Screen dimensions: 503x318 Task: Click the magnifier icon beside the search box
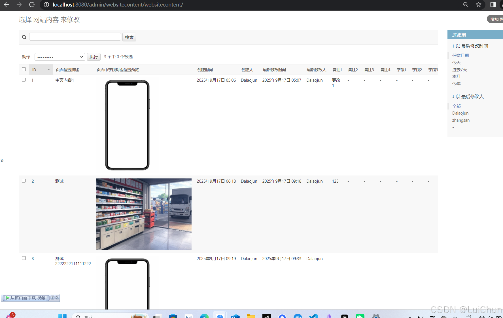coord(24,37)
